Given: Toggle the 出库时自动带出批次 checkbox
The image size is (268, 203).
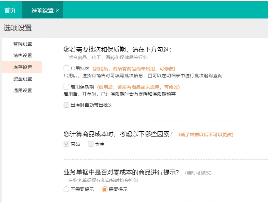Looking at the screenshot, I should pos(66,105).
